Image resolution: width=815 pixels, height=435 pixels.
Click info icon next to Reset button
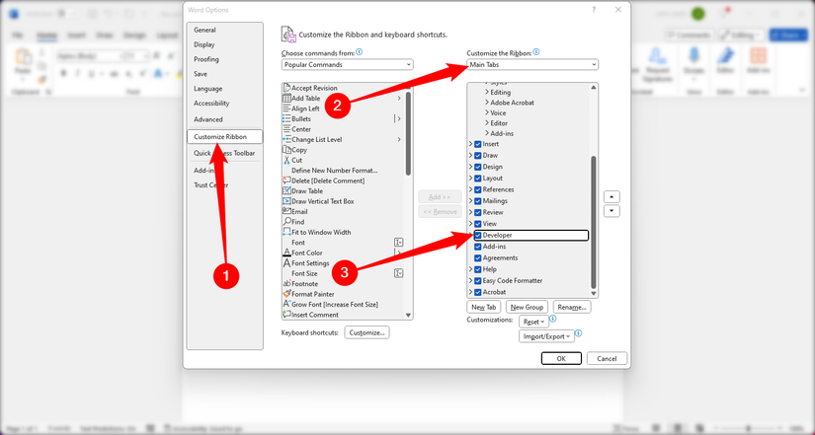coord(553,319)
